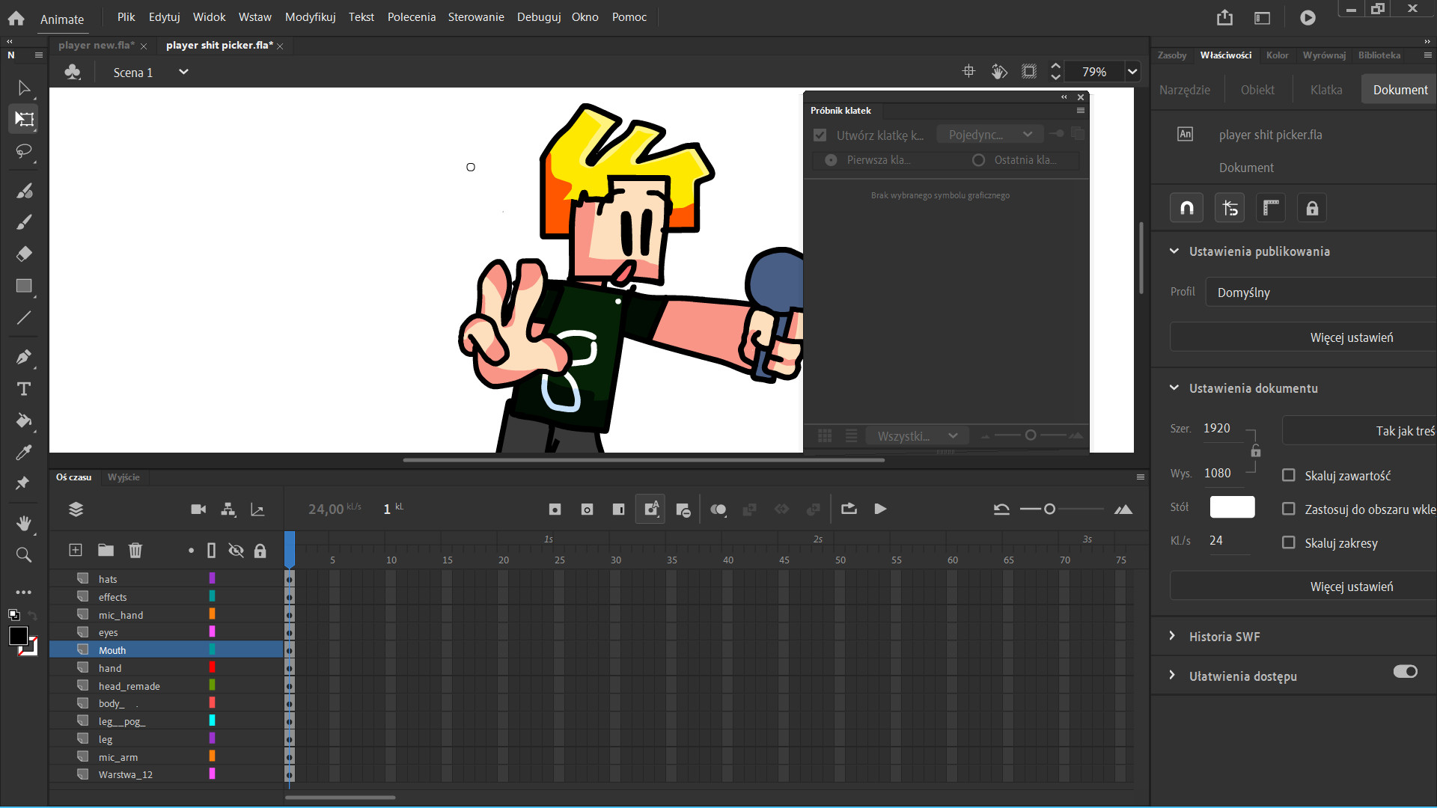Screen dimensions: 1437x808
Task: Select the Zoom tool
Action: pos(24,554)
